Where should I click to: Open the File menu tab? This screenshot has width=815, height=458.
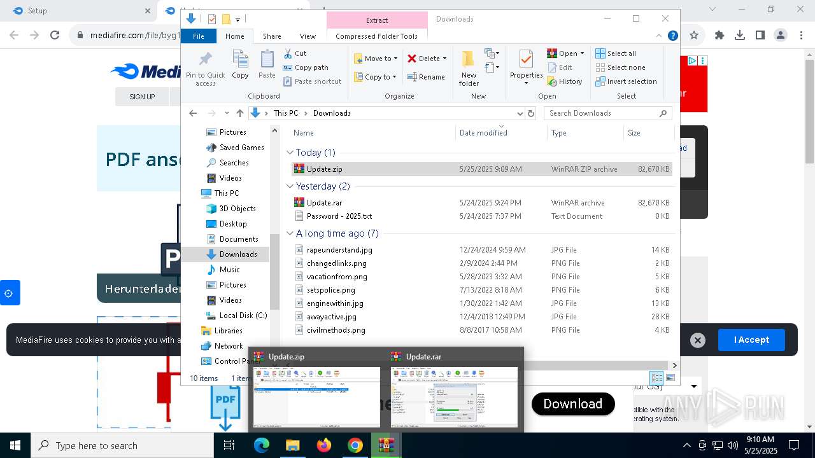click(199, 36)
